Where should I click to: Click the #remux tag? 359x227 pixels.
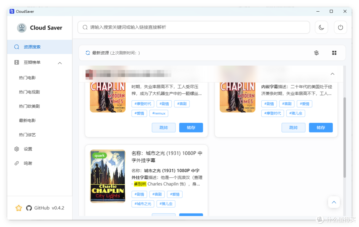click(x=159, y=113)
